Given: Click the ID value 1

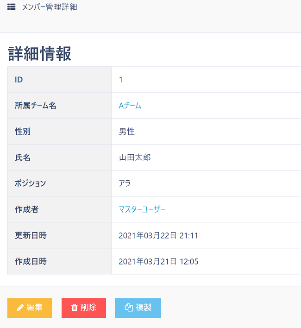Looking at the screenshot, I should (x=121, y=80).
